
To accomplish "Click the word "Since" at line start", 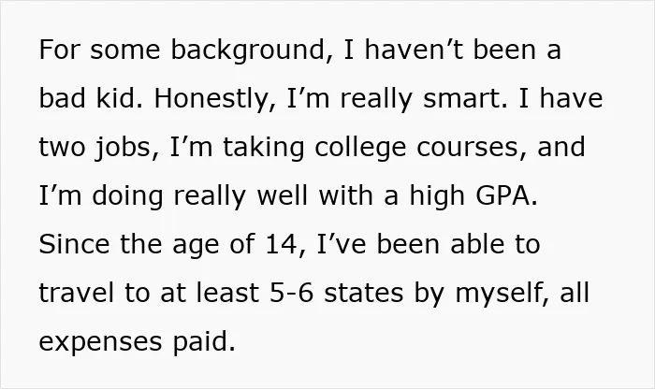I will pos(74,244).
